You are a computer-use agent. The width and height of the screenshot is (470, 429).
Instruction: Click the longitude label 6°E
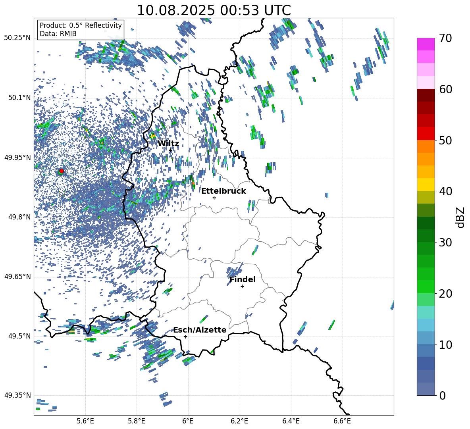pyautogui.click(x=188, y=421)
